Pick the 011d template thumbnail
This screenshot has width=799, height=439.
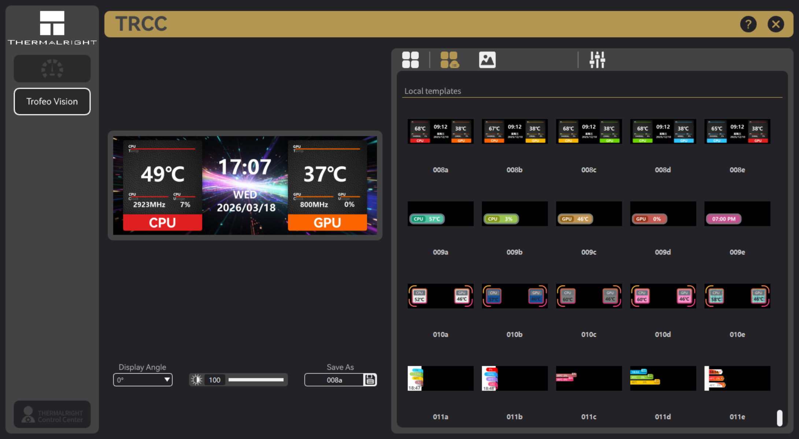(x=663, y=378)
